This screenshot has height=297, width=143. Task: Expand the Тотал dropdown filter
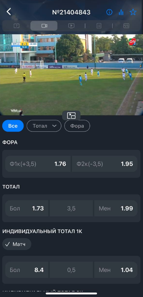point(44,126)
